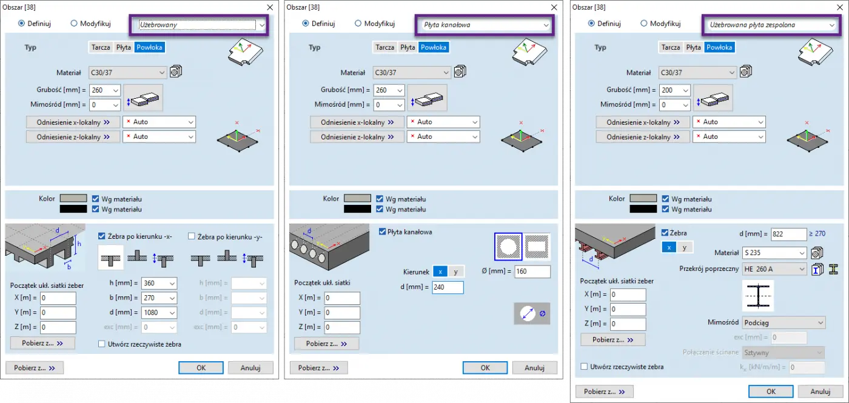This screenshot has width=849, height=403.
Task: Choose upward rib icon for x-direction ribs
Action: (138, 258)
